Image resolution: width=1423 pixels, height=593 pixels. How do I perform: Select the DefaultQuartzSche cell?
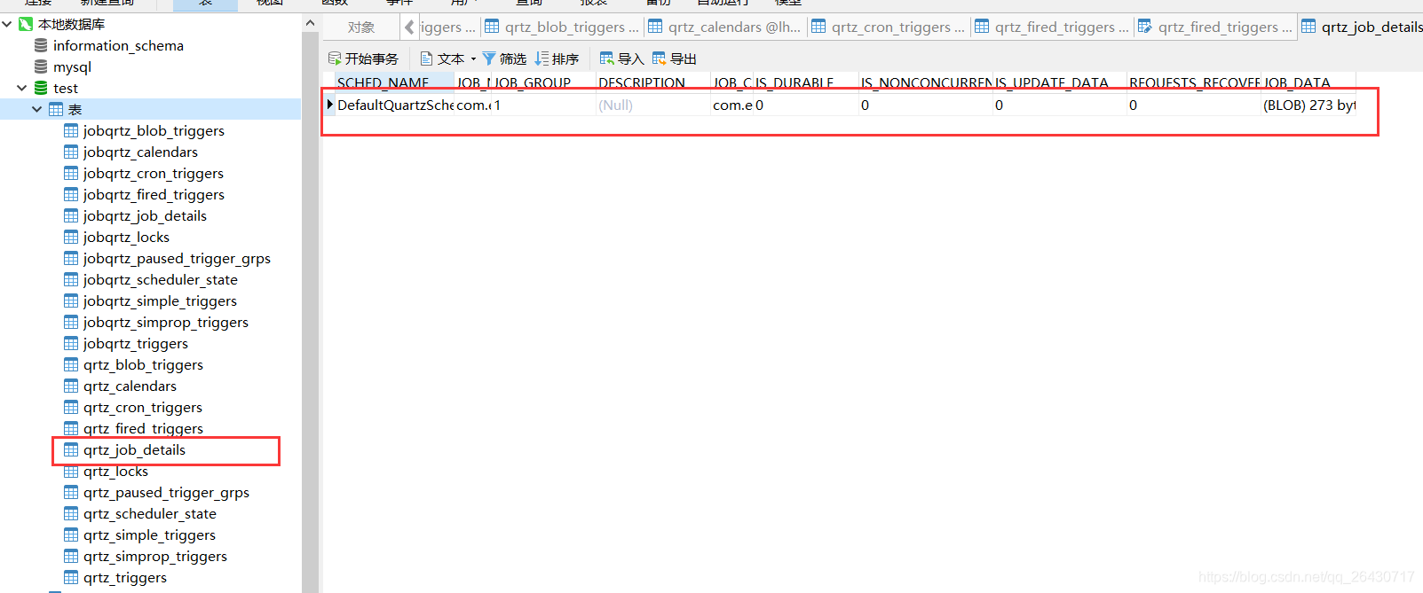pos(395,105)
